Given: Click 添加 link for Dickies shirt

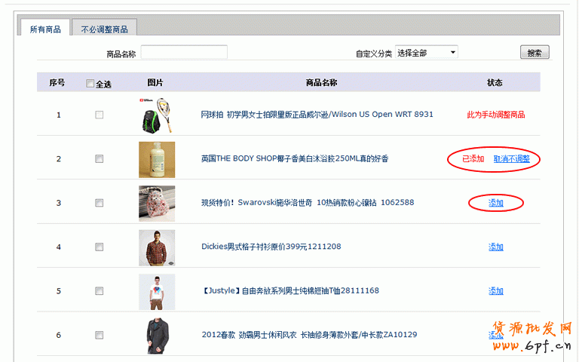Looking at the screenshot, I should tap(495, 247).
